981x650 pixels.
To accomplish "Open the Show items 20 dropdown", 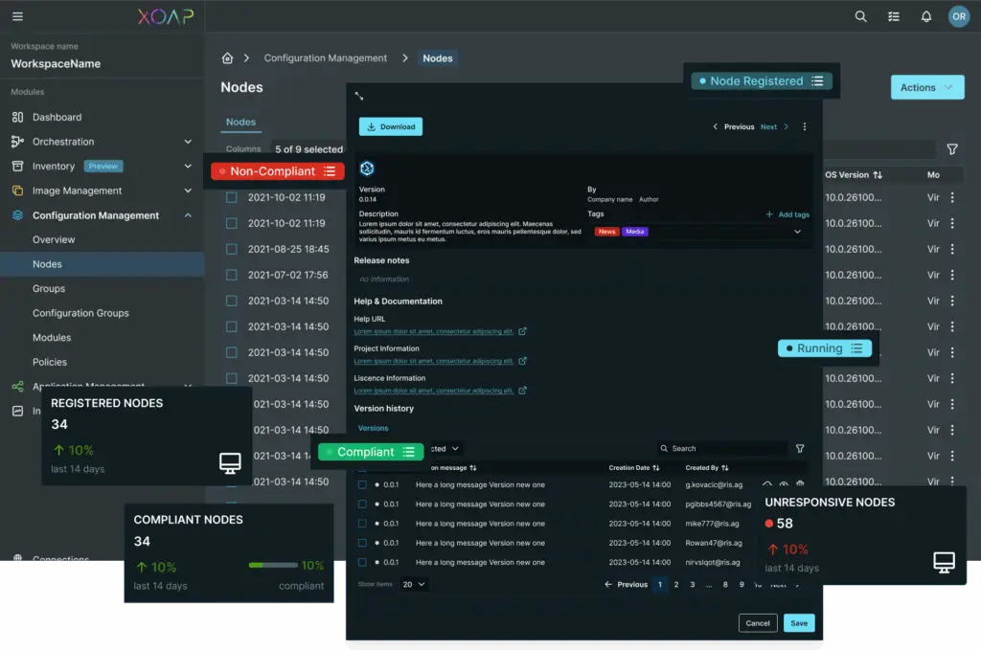I will [414, 584].
